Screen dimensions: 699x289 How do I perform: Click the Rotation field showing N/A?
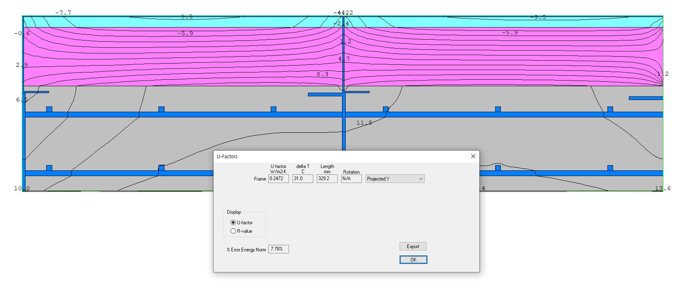351,179
